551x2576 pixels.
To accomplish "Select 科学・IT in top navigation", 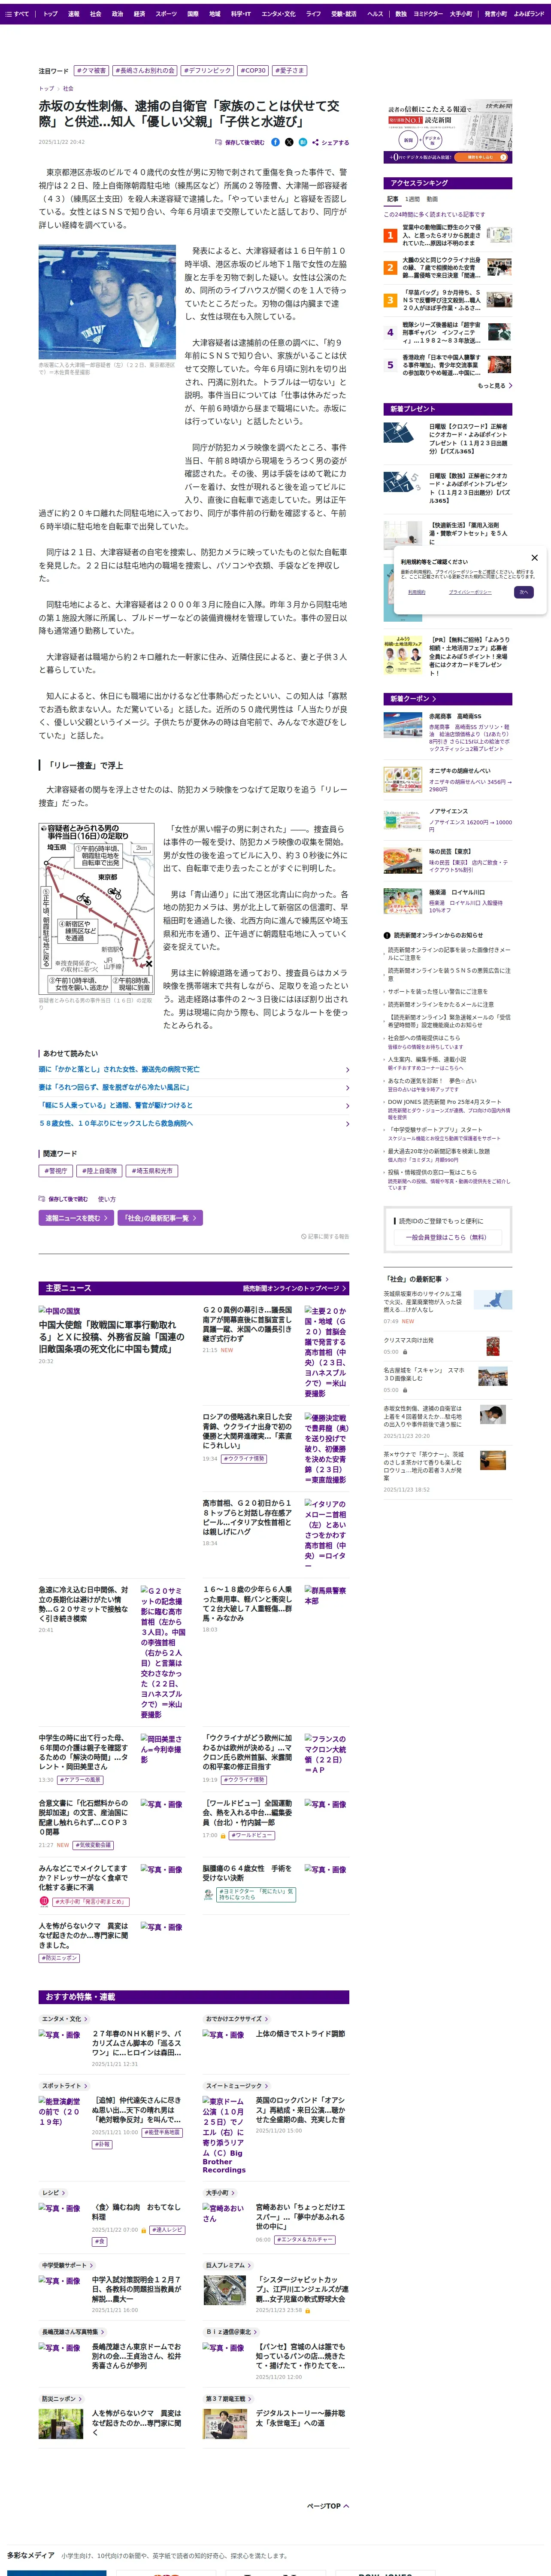I will point(241,14).
